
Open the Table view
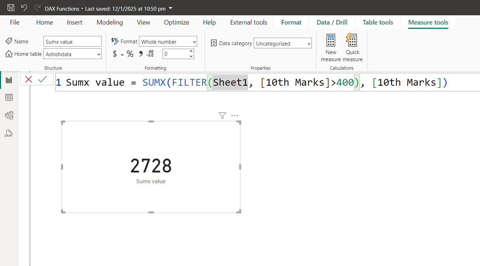[x=9, y=97]
